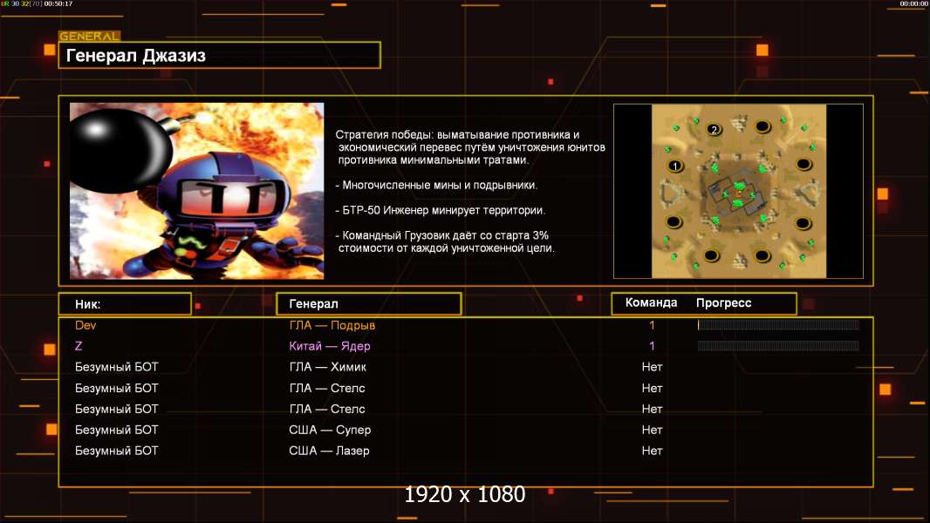Click 'Китай — Ядер' general entry

click(x=330, y=346)
